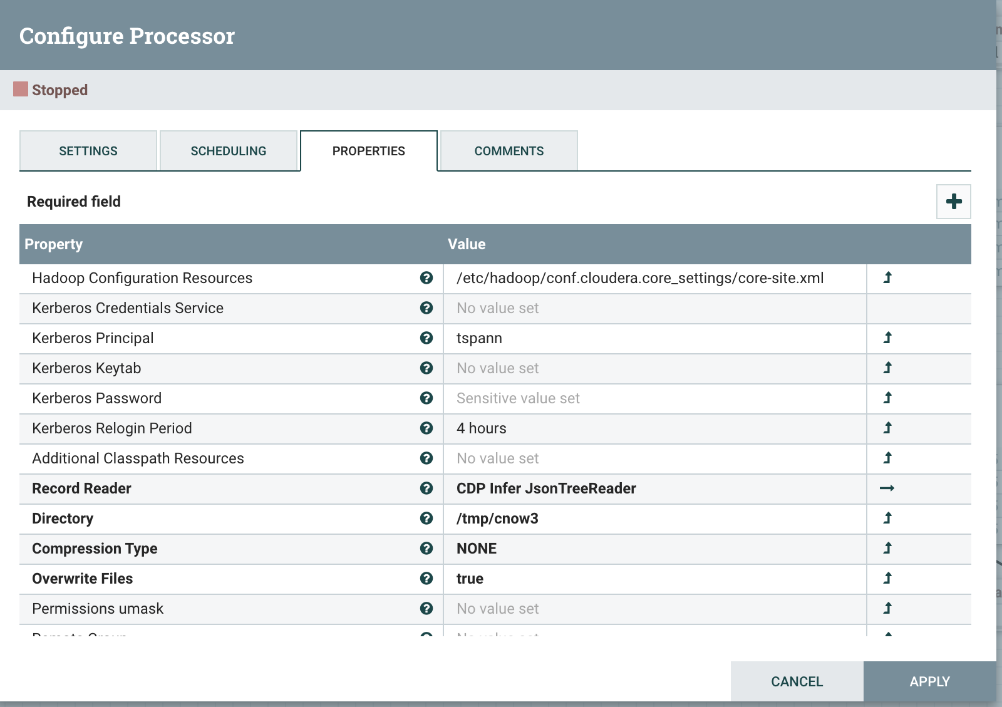Open help for Overwrite Files
This screenshot has width=1002, height=707.
click(426, 579)
